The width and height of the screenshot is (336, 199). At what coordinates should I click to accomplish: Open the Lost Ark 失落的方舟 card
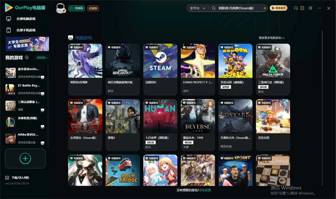click(x=236, y=125)
